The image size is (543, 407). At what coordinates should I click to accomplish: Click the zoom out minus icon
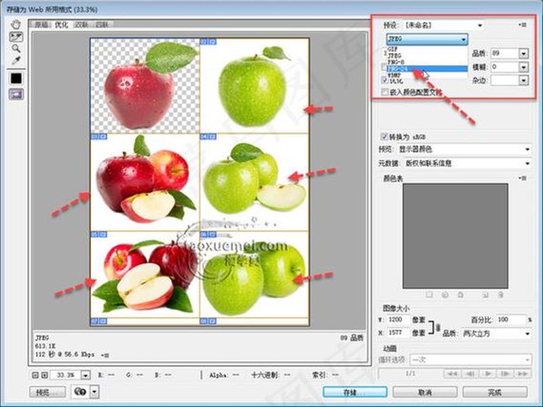click(x=35, y=375)
